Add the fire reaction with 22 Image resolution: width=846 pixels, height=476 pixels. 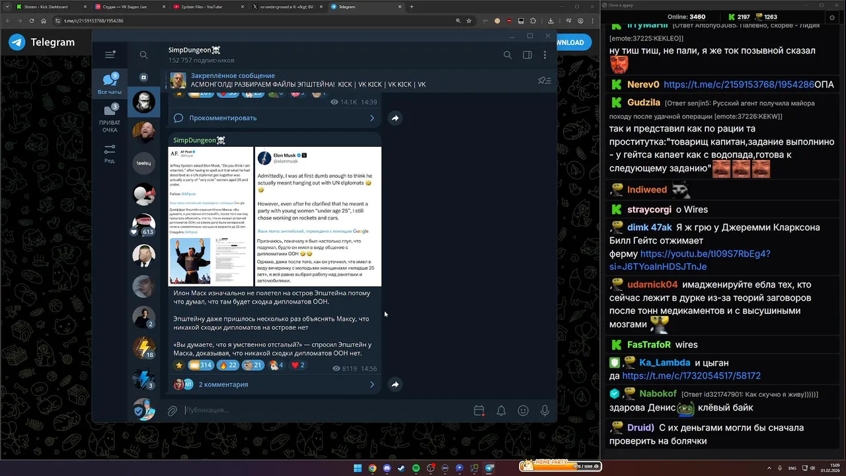pos(228,365)
